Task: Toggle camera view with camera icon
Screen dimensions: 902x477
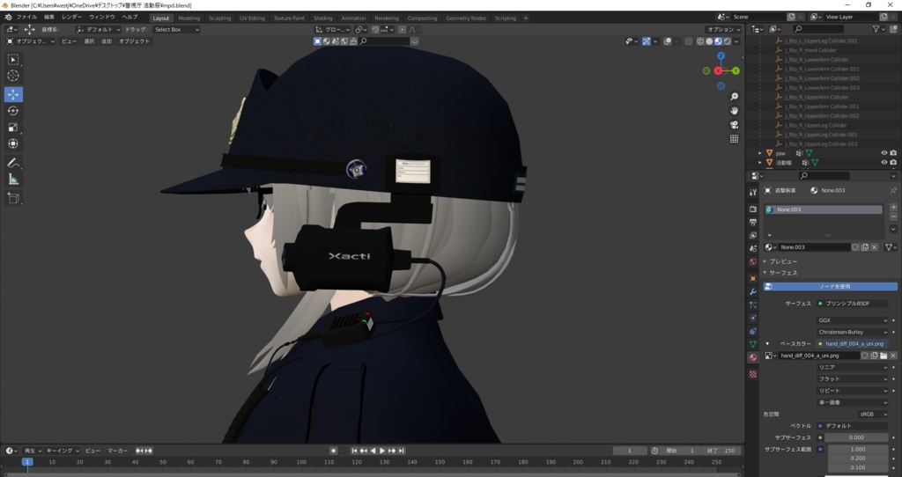Action: (734, 125)
